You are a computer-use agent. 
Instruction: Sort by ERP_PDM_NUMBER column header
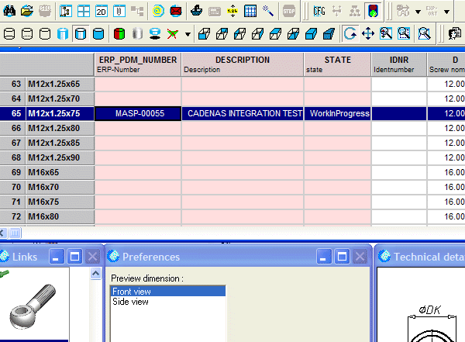[138, 64]
